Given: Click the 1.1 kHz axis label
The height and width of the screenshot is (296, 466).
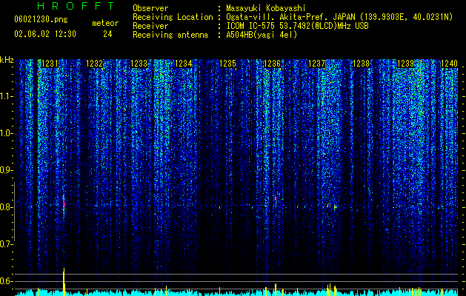Looking at the screenshot, I should [7, 96].
